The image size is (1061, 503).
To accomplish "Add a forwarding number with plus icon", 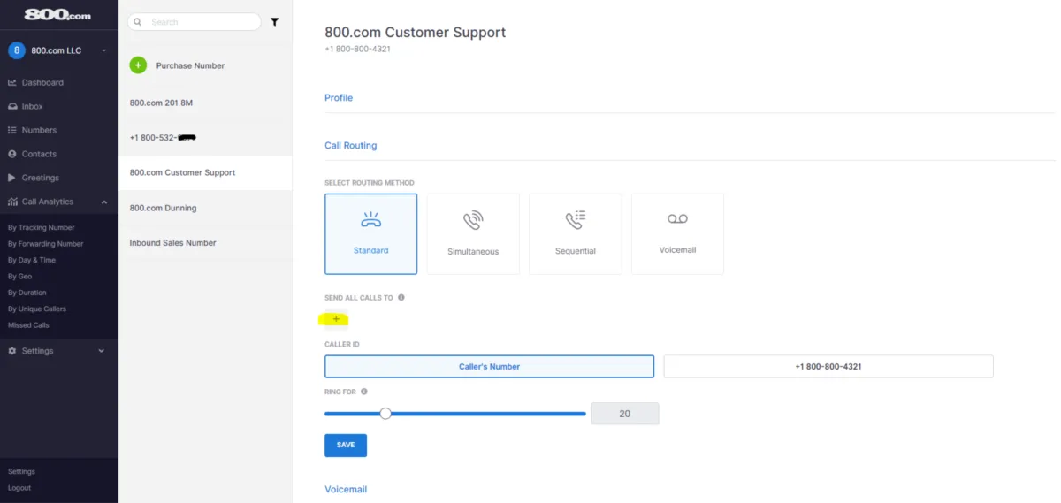I will [336, 319].
